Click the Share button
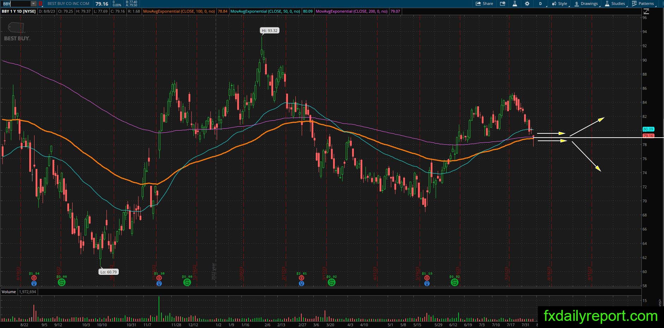 click(485, 4)
